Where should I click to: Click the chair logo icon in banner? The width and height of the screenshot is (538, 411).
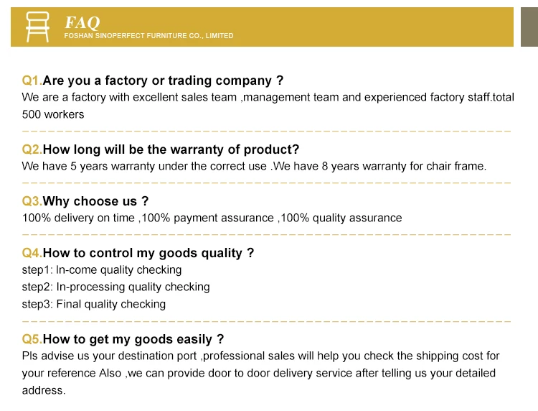click(37, 27)
